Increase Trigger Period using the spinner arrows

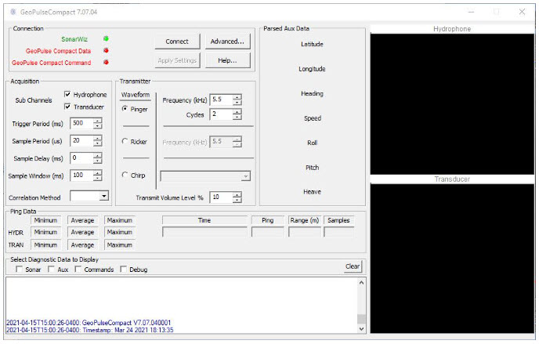(x=98, y=121)
